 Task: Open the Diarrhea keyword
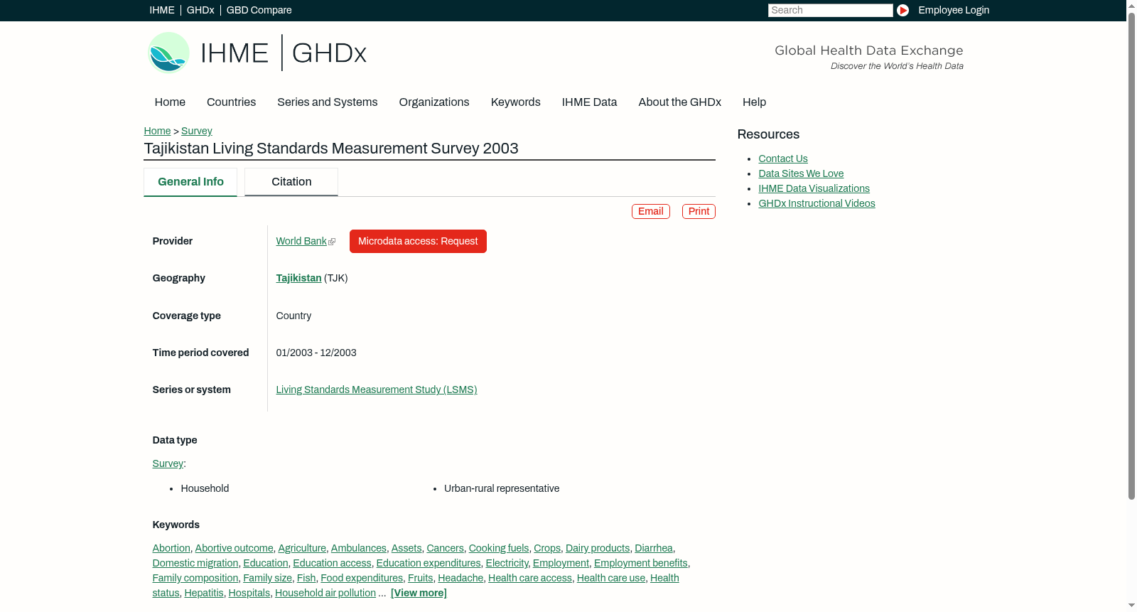coord(654,548)
